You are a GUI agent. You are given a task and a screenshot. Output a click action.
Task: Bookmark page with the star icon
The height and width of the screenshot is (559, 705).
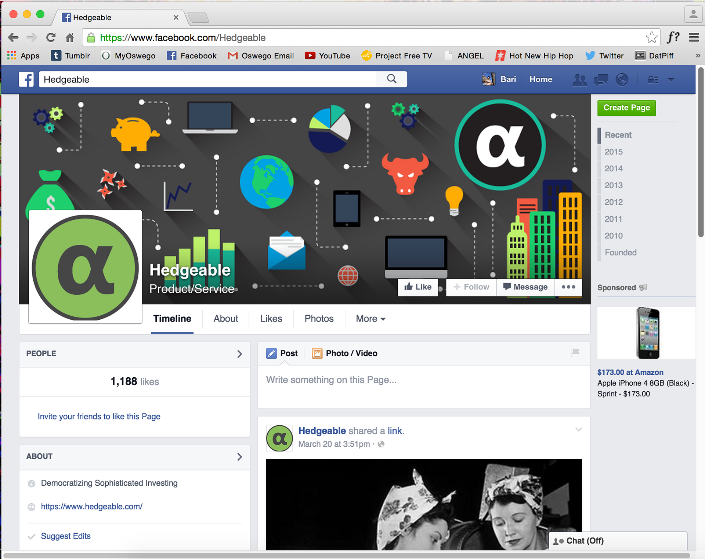tap(651, 37)
